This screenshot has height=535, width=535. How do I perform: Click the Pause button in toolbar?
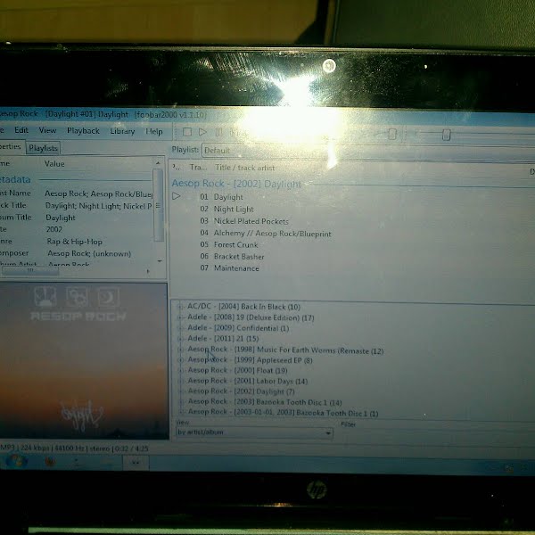pos(219,132)
